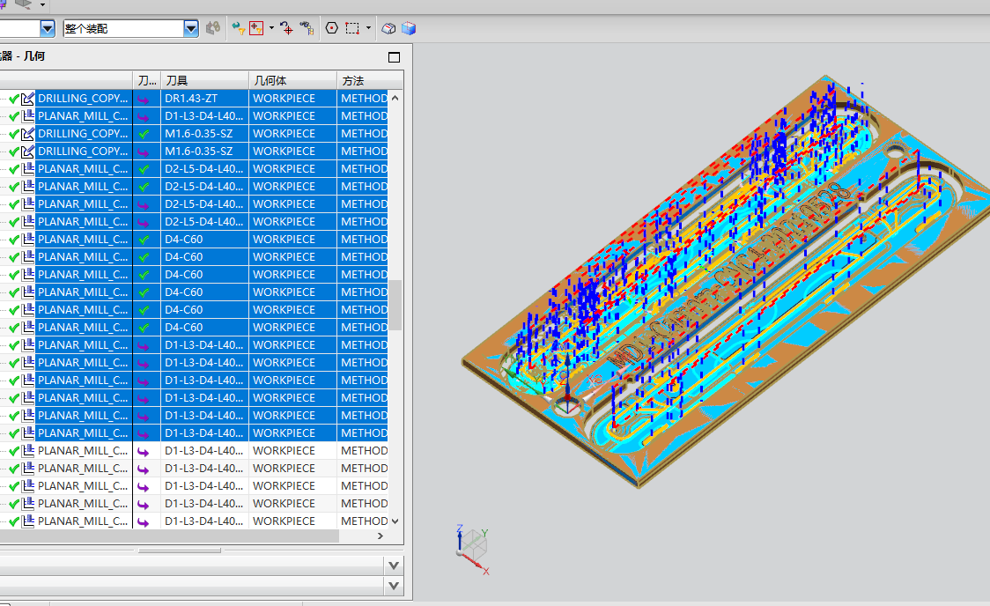
Task: Click the XYZ view triad in viewport
Action: [x=472, y=546]
